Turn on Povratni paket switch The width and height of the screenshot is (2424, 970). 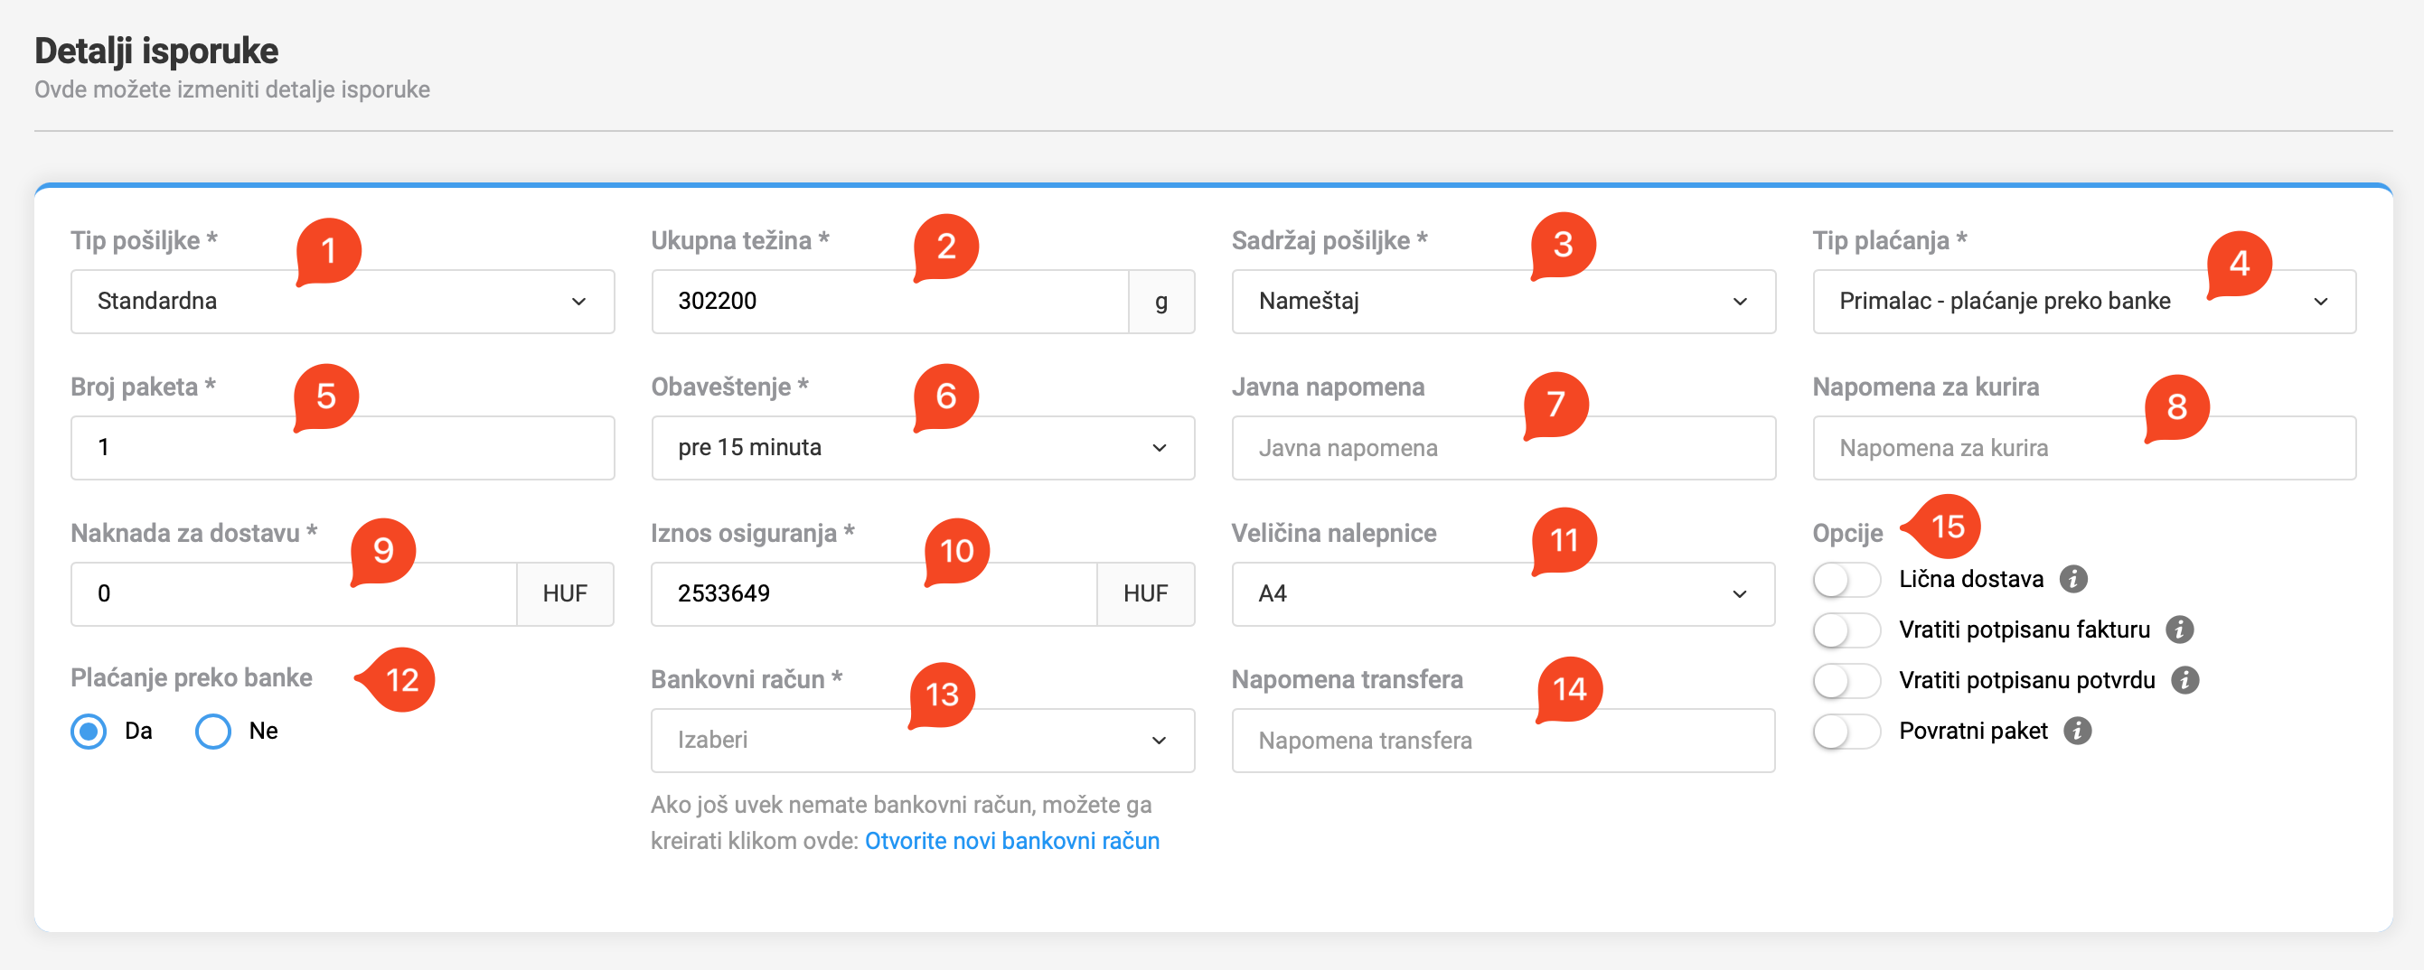pos(1846,732)
